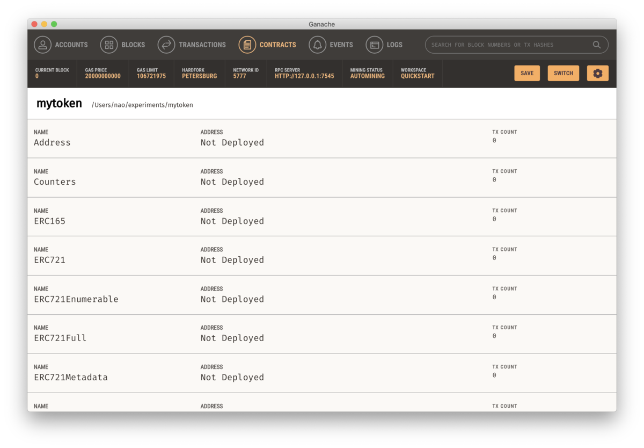Click the gas price value 20000000000

point(103,76)
